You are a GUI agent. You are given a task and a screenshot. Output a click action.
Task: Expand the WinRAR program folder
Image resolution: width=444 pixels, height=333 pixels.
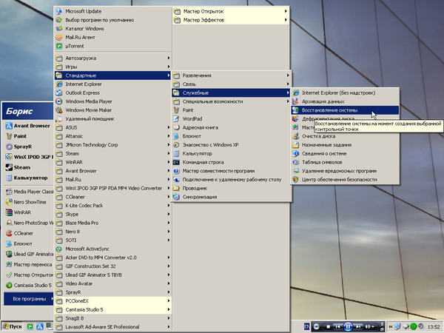click(112, 162)
